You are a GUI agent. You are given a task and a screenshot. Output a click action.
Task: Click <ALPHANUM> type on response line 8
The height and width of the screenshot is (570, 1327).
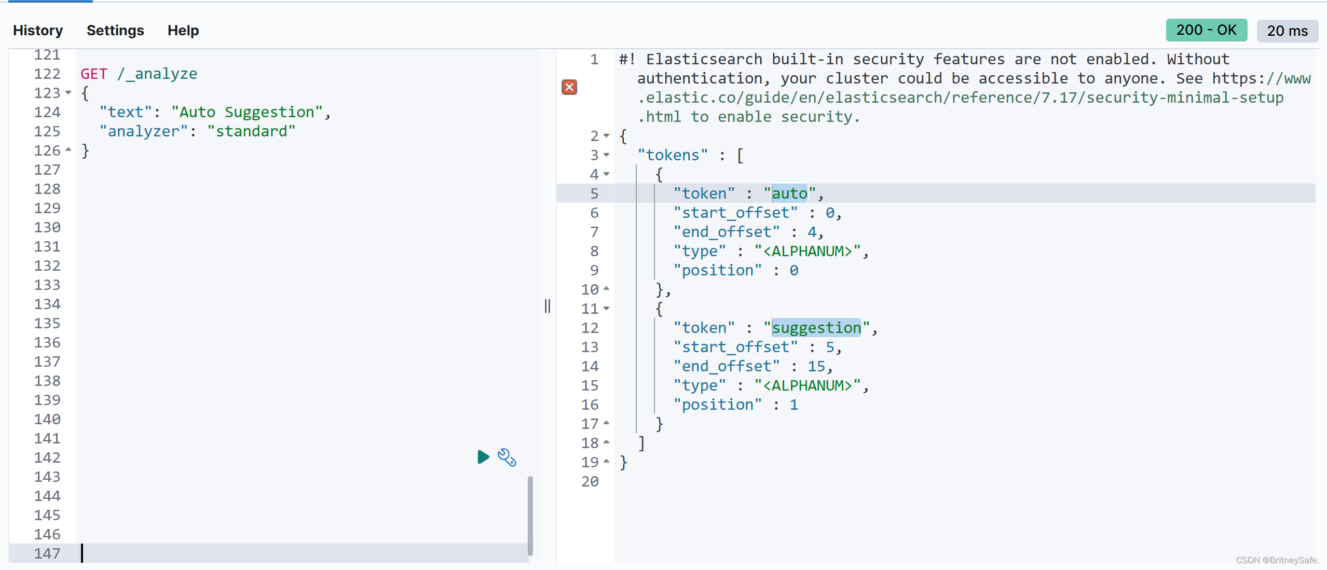coord(808,251)
